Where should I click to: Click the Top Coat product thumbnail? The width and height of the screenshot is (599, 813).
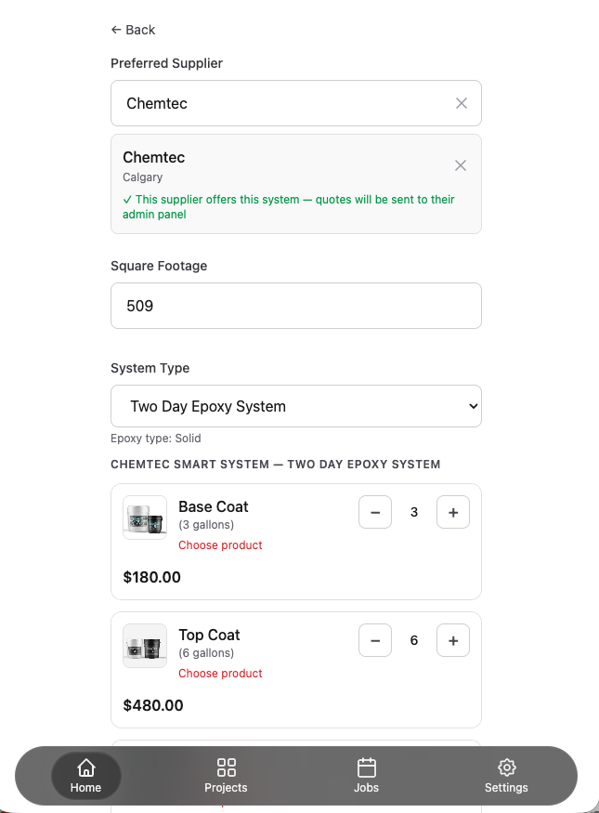(145, 647)
